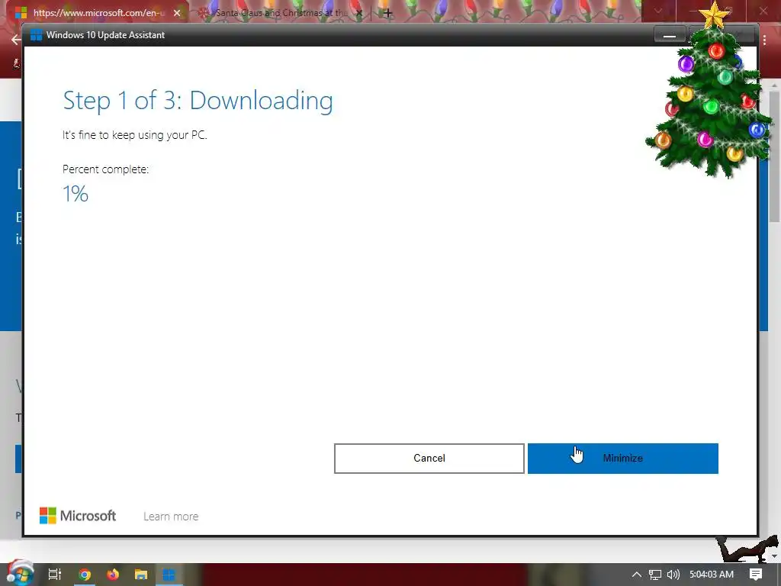
Task: Expand the hidden system tray icons
Action: (x=637, y=575)
